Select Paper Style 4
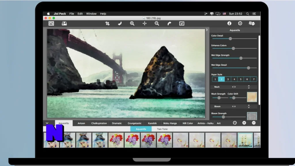The height and width of the screenshot is (166, 295). pos(234,79)
